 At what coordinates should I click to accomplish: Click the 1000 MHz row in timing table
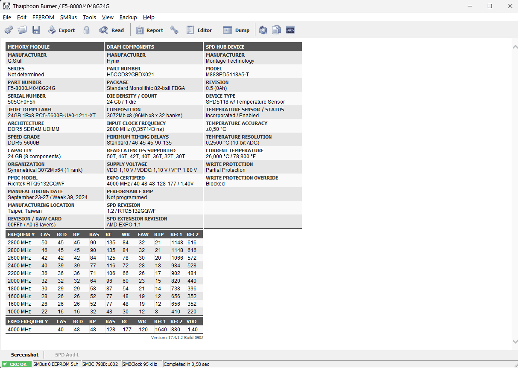pyautogui.click(x=104, y=312)
